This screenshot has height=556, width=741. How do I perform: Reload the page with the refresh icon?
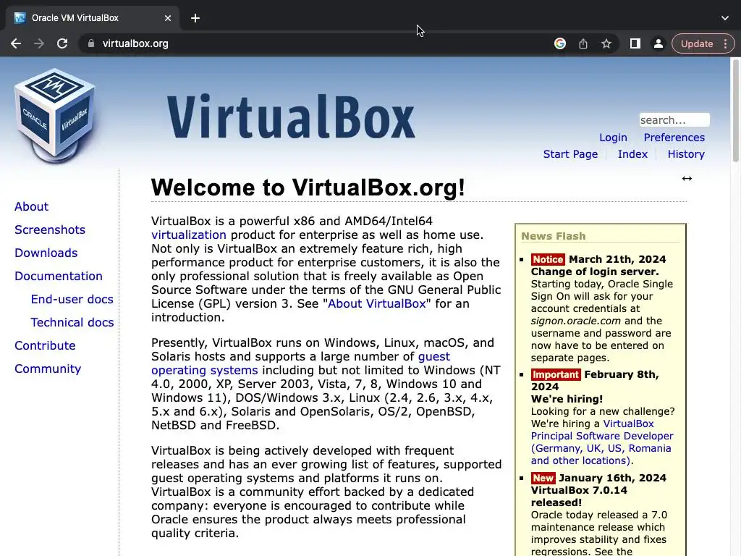[62, 43]
